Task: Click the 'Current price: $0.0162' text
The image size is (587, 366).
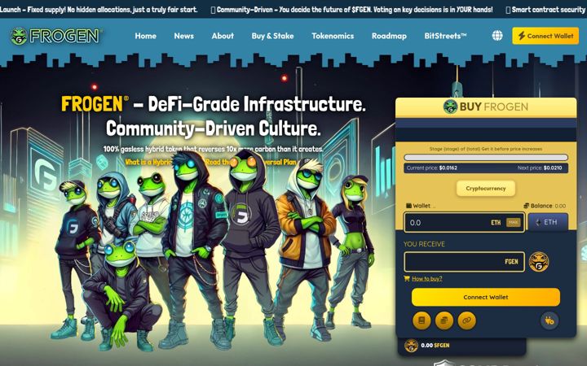Action: point(431,168)
